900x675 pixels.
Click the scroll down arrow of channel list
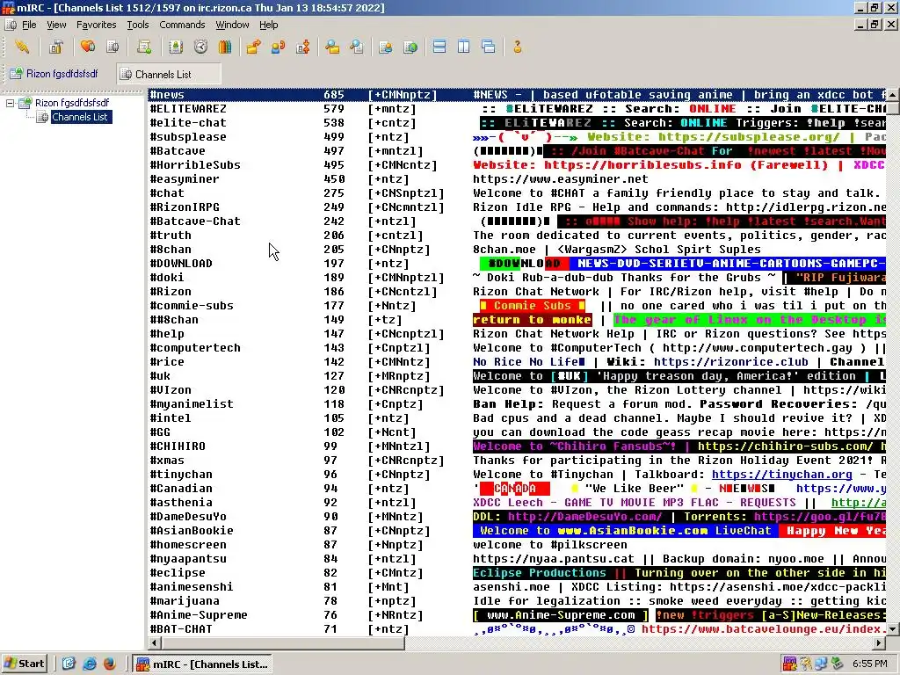tap(893, 629)
